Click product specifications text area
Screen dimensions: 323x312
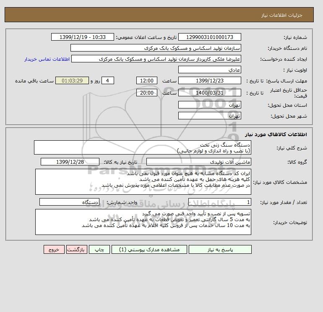coord(143,182)
